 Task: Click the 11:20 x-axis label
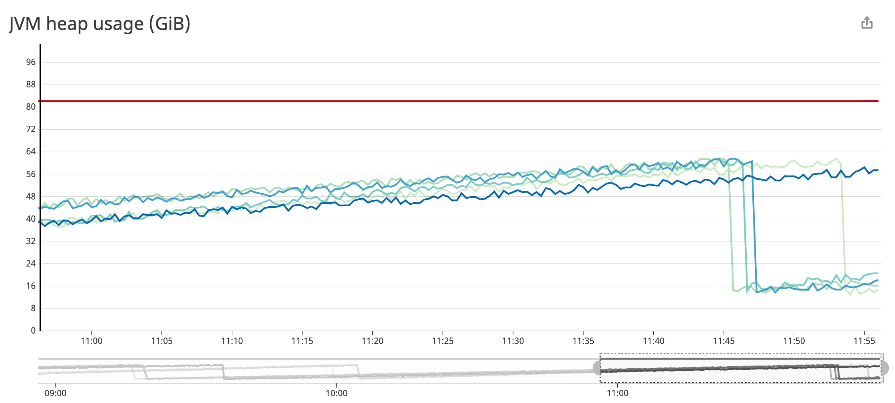374,341
